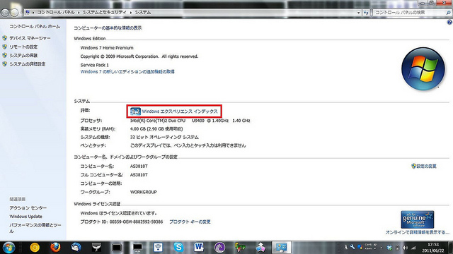Click the Back navigation button
The width and height of the screenshot is (453, 254).
point(5,13)
